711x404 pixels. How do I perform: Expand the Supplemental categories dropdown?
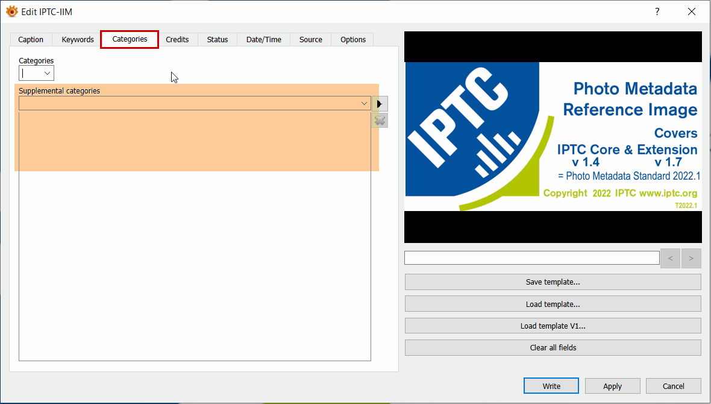tap(364, 104)
